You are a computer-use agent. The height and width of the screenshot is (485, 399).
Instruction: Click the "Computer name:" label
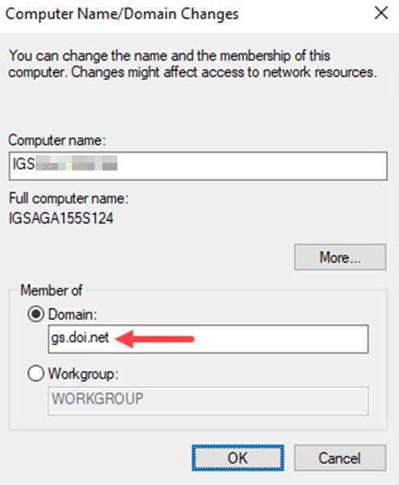click(57, 141)
